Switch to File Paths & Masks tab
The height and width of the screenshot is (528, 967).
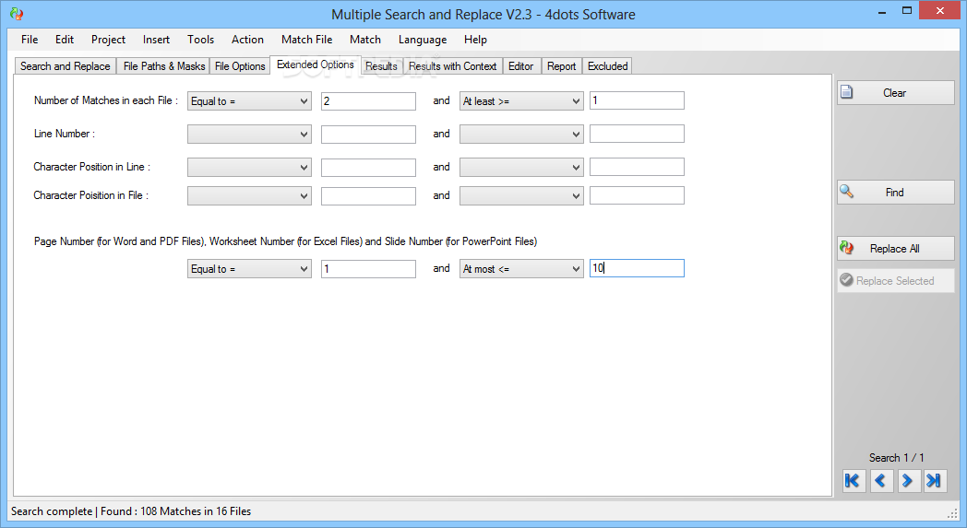163,66
